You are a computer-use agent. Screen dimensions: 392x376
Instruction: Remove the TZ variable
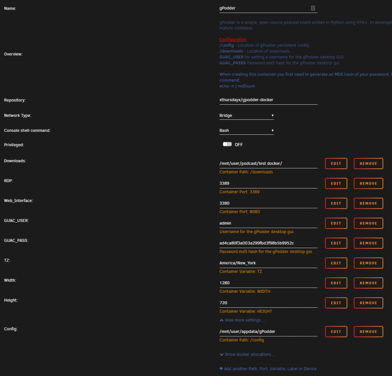[x=368, y=263]
